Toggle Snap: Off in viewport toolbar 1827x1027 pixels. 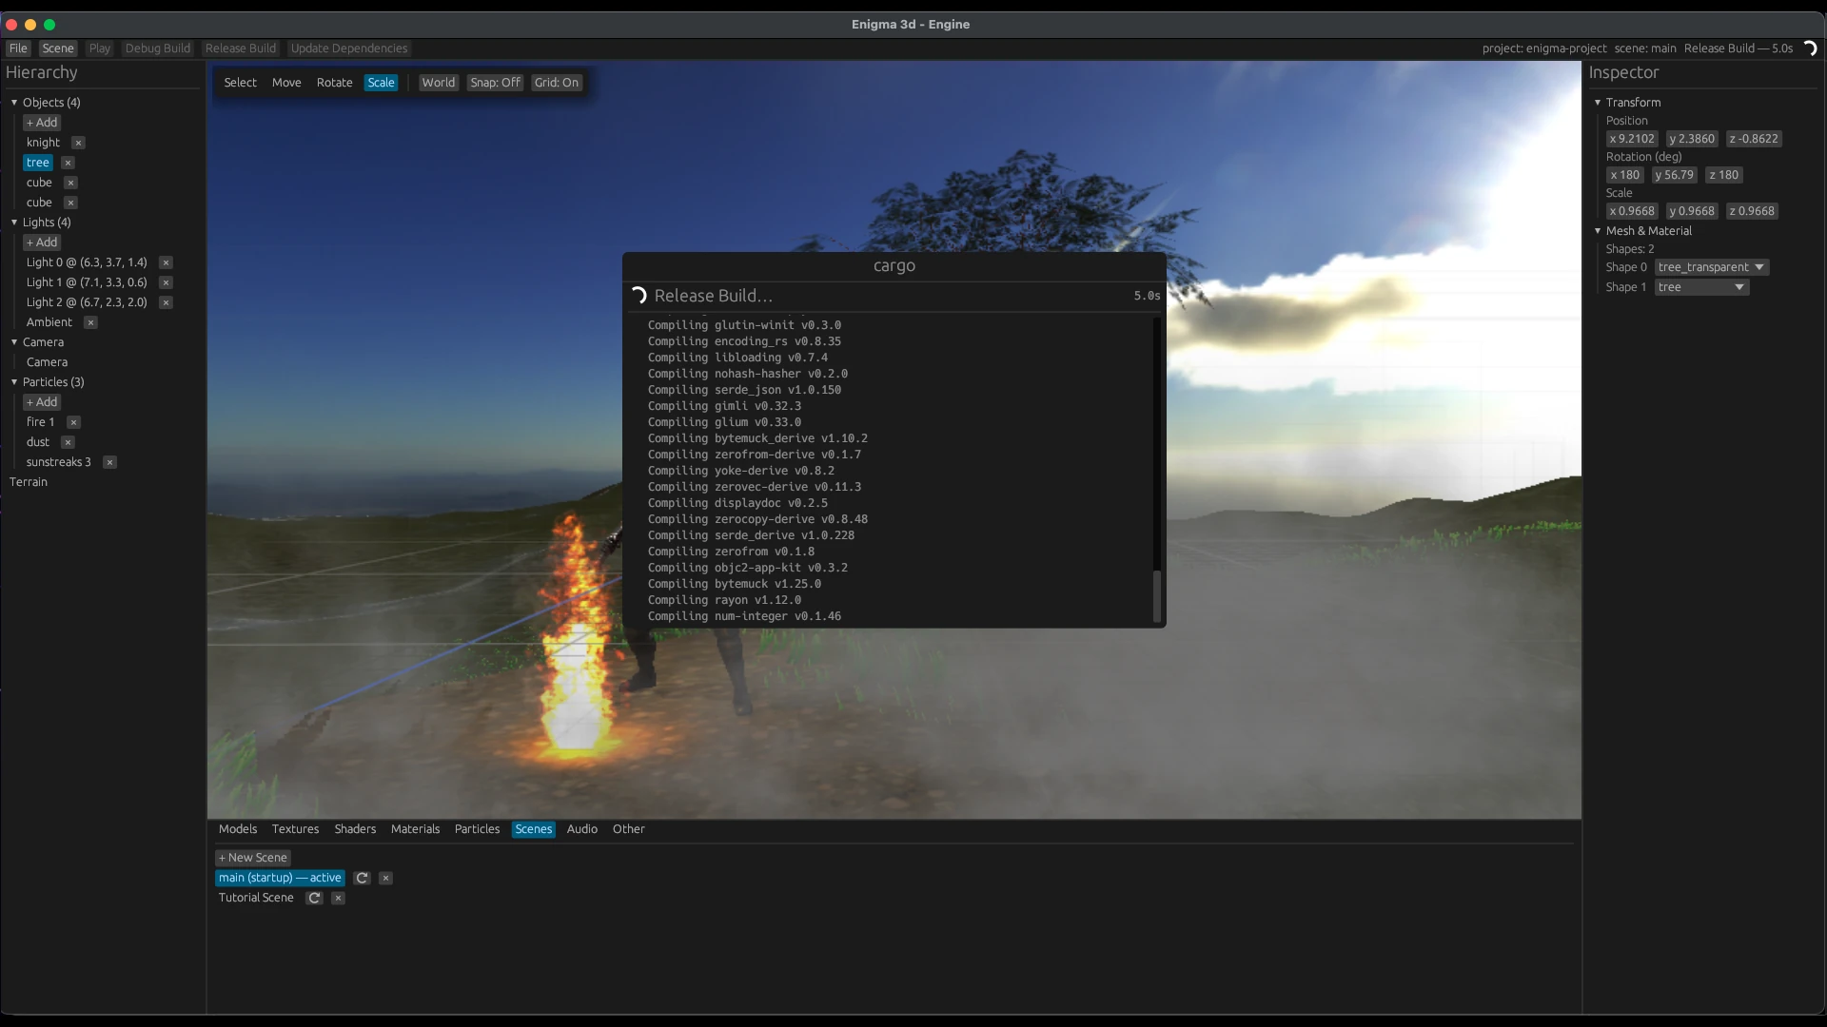495,83
